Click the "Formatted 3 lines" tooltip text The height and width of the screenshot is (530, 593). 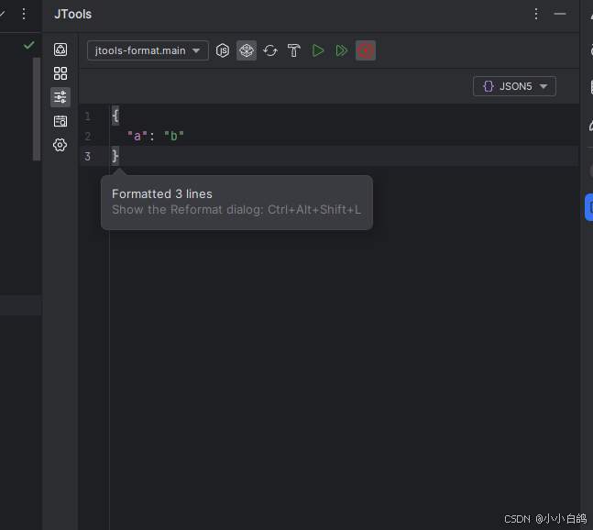162,194
